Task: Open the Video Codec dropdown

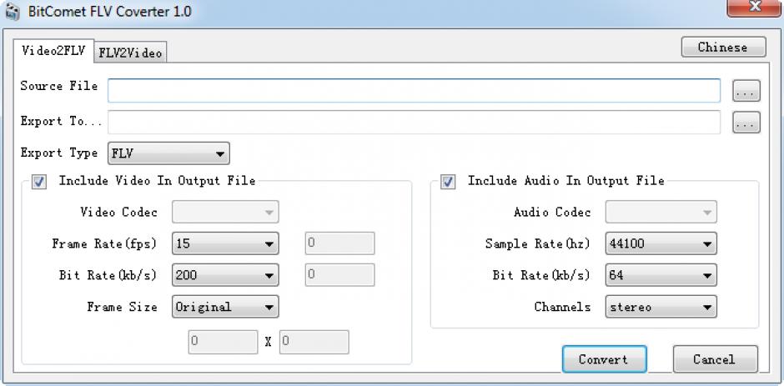Action: click(225, 212)
